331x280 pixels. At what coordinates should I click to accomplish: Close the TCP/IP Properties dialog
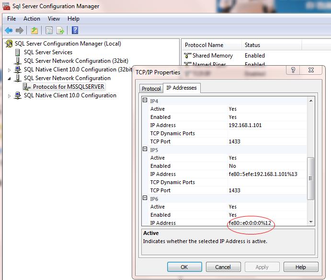(311, 70)
